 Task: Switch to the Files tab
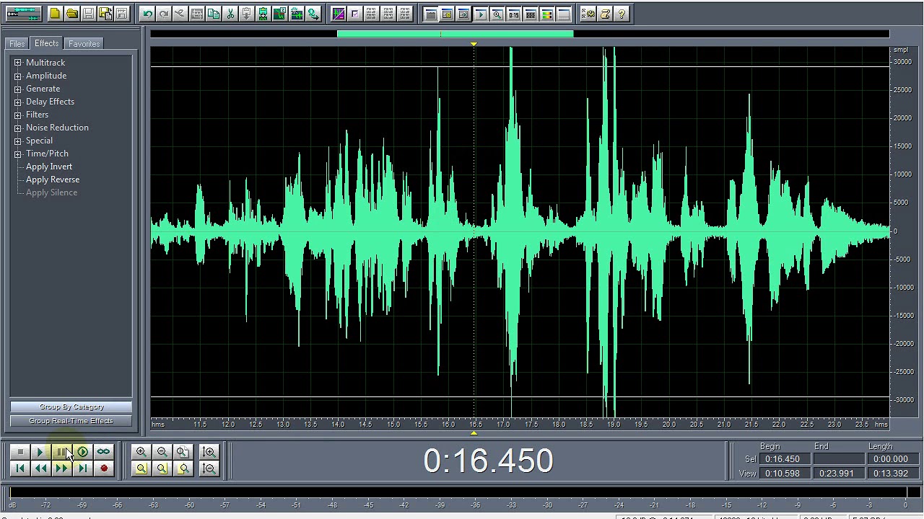tap(17, 44)
